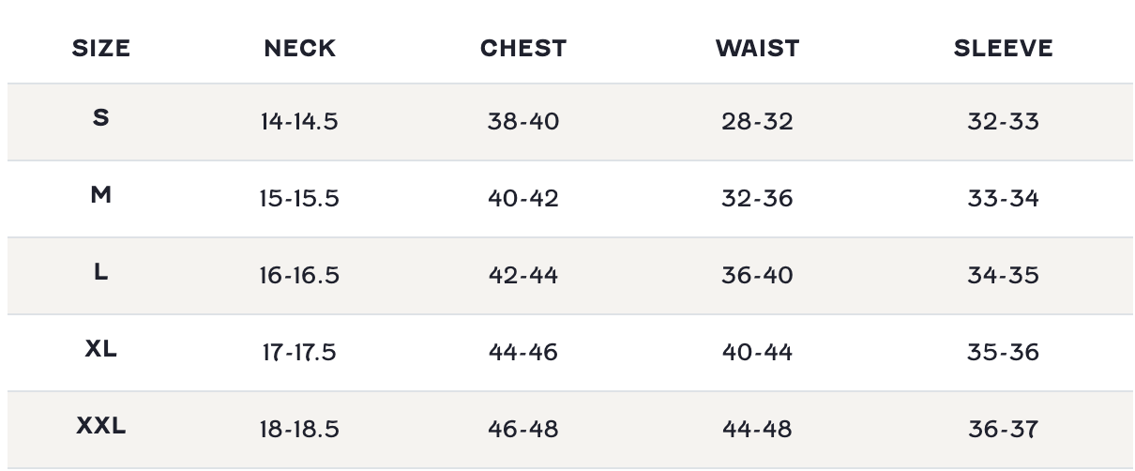Select the L size row label
The width and height of the screenshot is (1135, 471).
click(x=101, y=272)
